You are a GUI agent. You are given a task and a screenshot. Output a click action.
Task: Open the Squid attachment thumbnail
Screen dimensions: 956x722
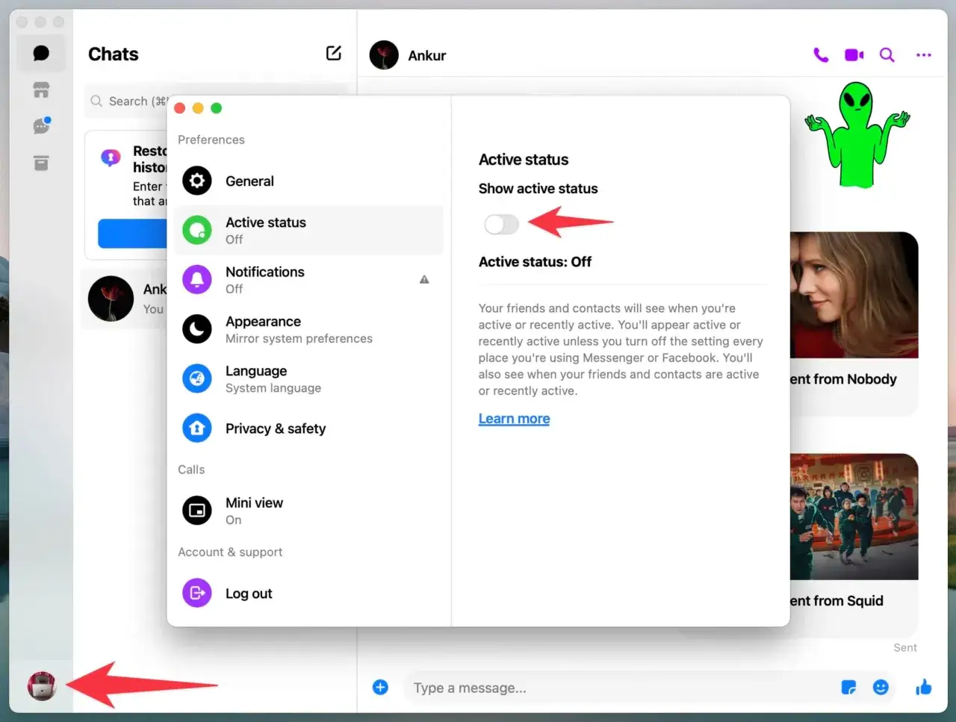(x=854, y=517)
